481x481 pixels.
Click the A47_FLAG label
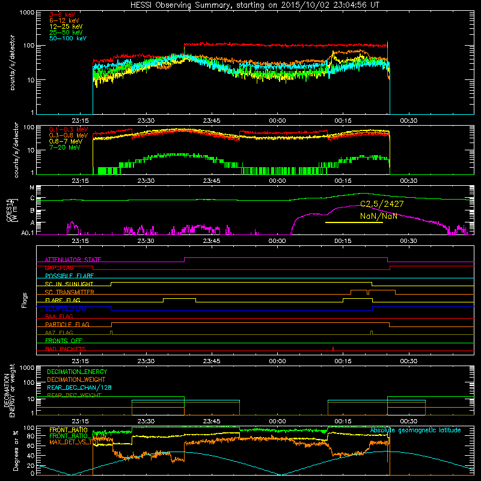(59, 333)
